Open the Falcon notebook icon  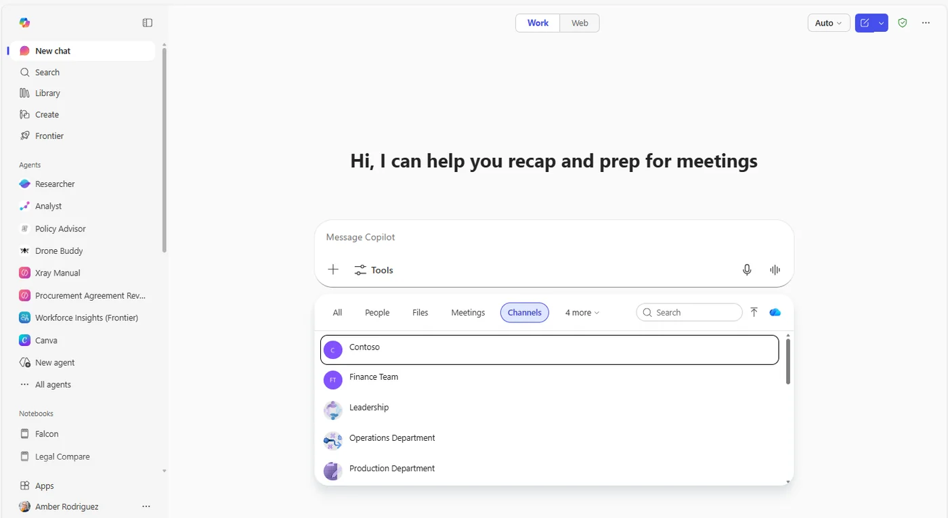coord(25,434)
